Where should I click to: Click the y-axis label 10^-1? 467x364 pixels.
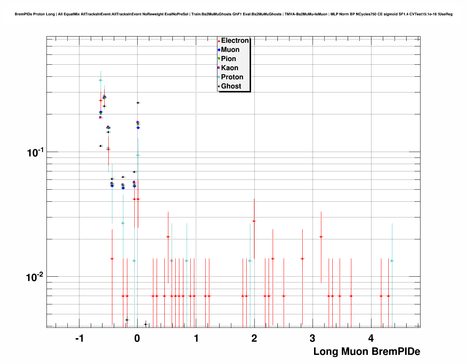pyautogui.click(x=35, y=152)
